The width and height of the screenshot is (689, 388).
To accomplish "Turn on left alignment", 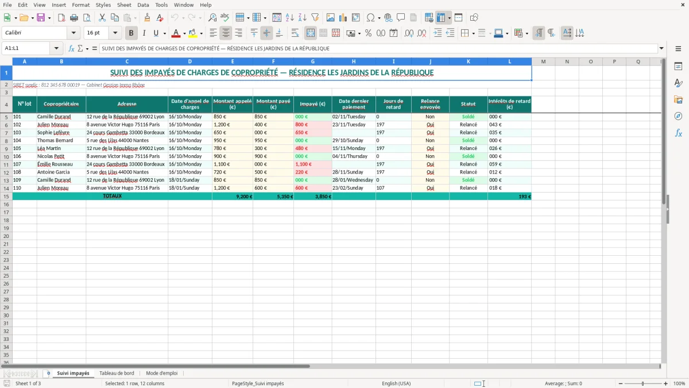I will pos(213,33).
